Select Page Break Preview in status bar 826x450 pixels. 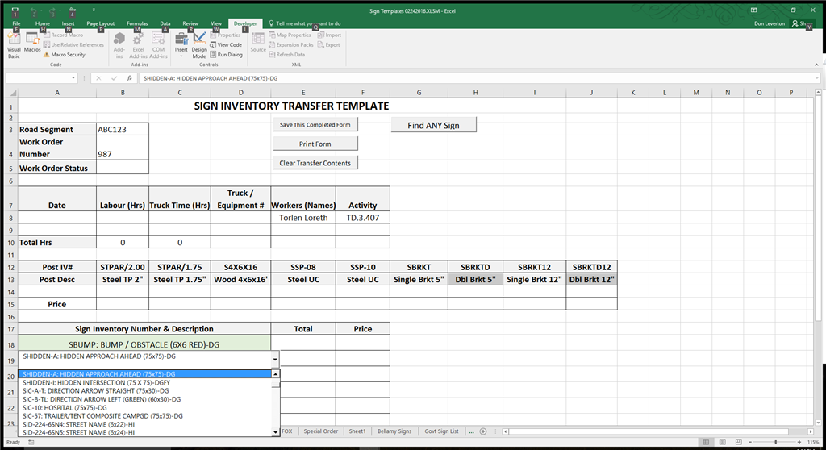(x=739, y=442)
